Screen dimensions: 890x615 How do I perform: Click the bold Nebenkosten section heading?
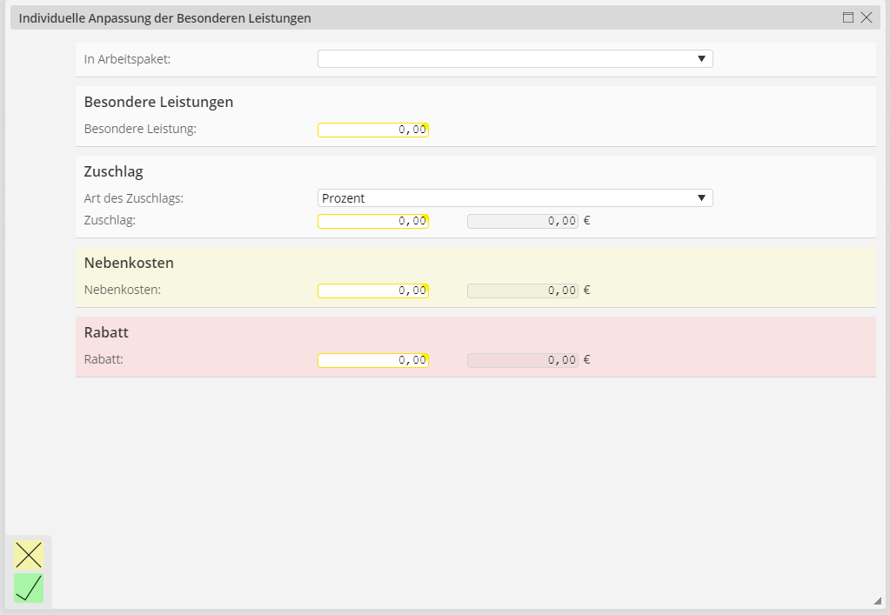pyautogui.click(x=129, y=263)
